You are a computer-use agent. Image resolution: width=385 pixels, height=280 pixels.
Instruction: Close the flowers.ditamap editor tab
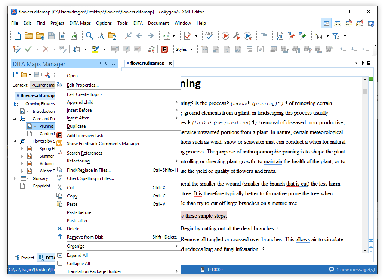pos(170,63)
